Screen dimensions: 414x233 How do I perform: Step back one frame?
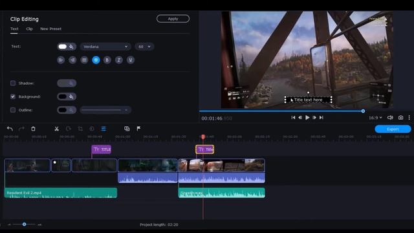(x=300, y=118)
